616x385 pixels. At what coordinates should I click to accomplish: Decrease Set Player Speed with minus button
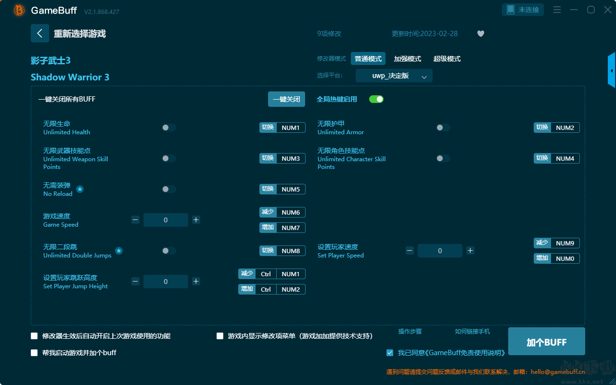[x=410, y=251]
